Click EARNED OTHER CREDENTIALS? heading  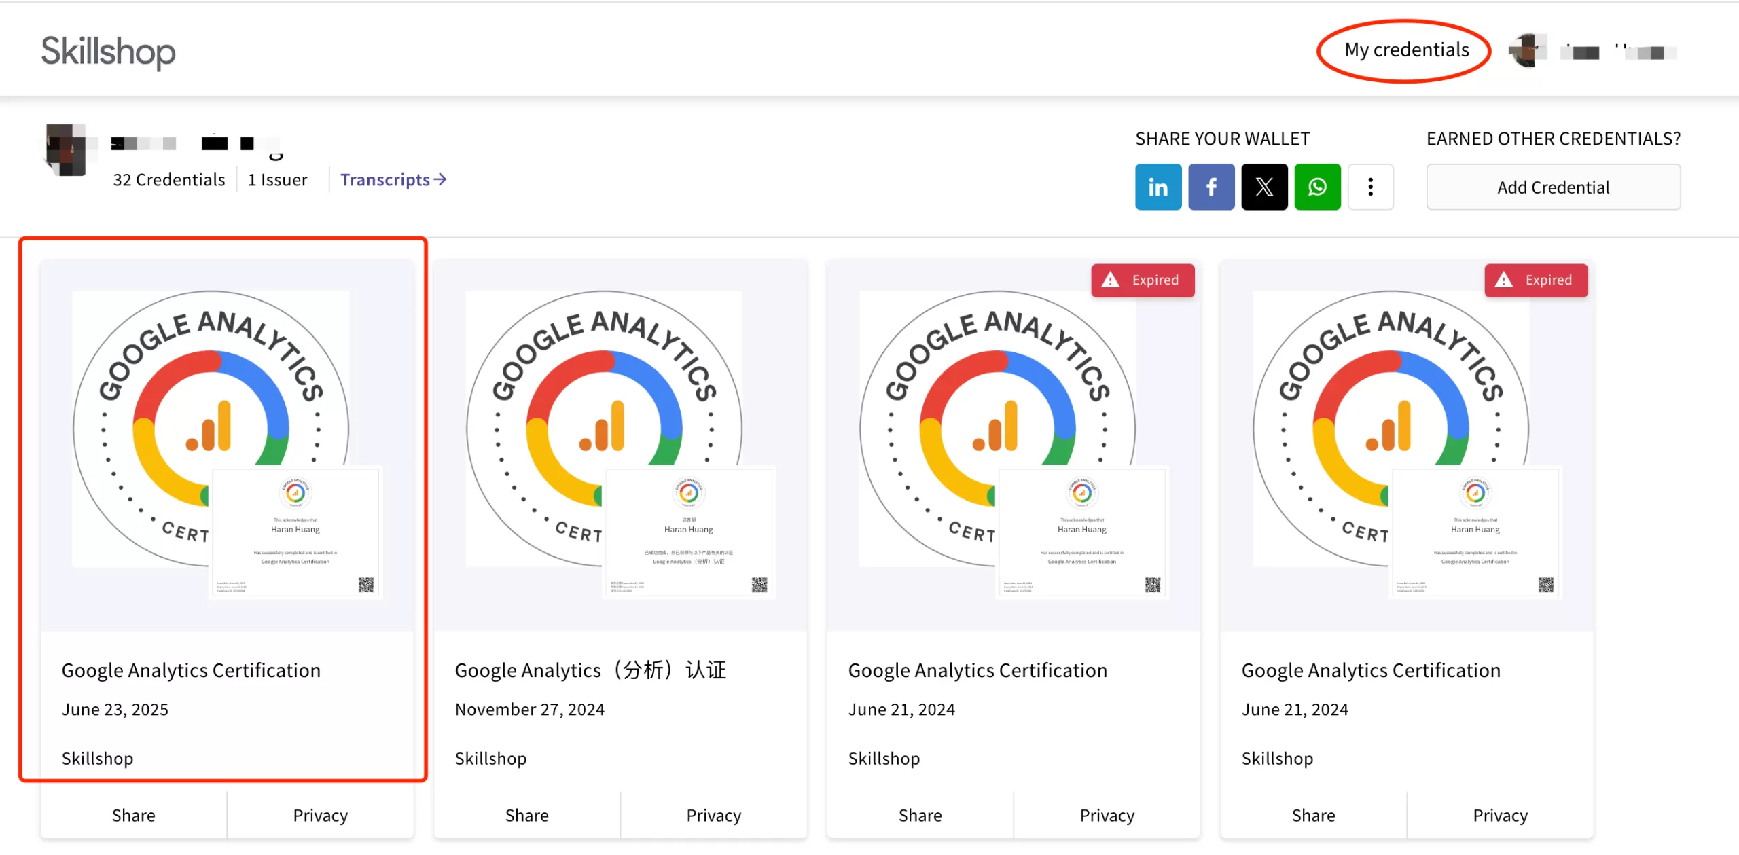click(1554, 139)
